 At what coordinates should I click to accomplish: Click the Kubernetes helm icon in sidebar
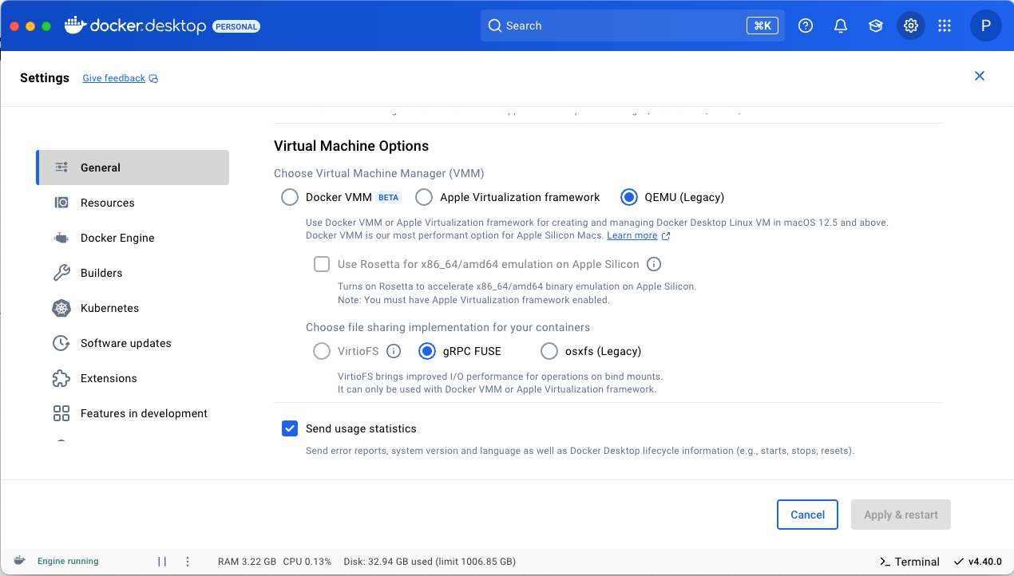click(x=61, y=308)
